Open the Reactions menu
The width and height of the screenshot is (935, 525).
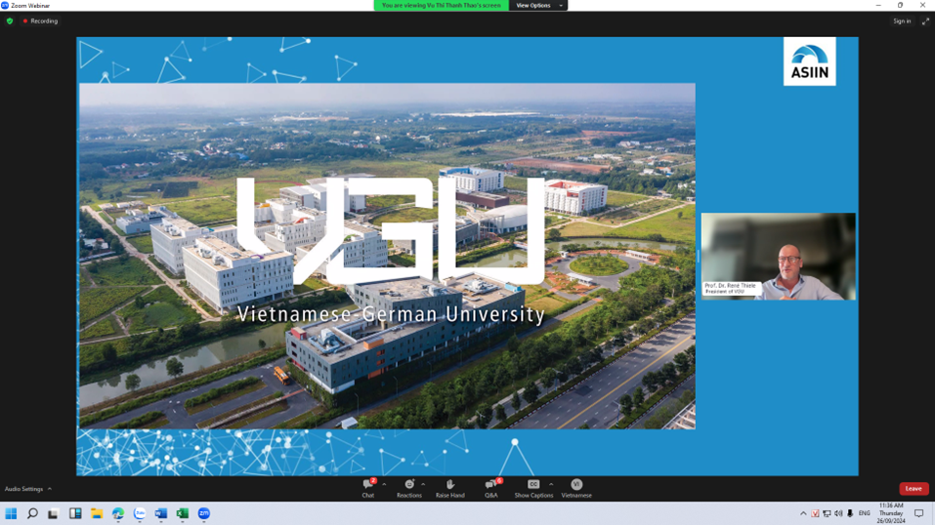(409, 488)
